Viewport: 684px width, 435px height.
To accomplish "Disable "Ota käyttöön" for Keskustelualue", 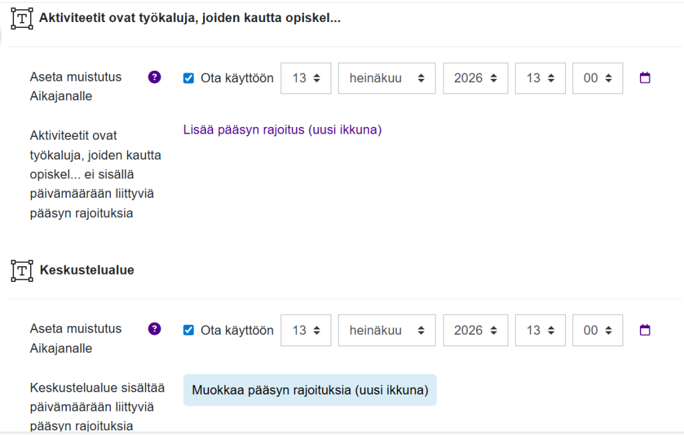I will (188, 330).
